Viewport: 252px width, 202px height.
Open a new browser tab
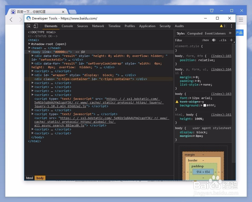pyautogui.click(x=72, y=12)
